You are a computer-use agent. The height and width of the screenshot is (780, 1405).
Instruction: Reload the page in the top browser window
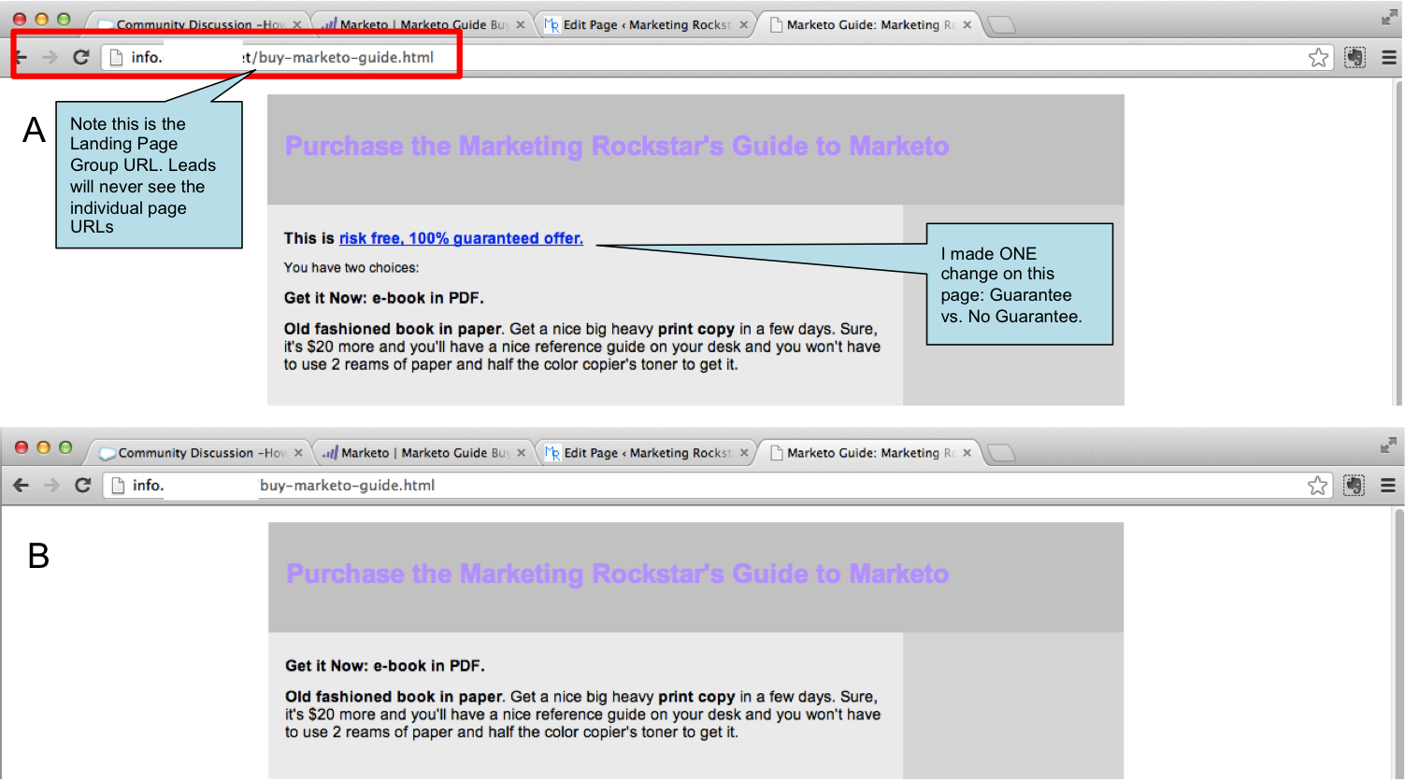pyautogui.click(x=81, y=57)
